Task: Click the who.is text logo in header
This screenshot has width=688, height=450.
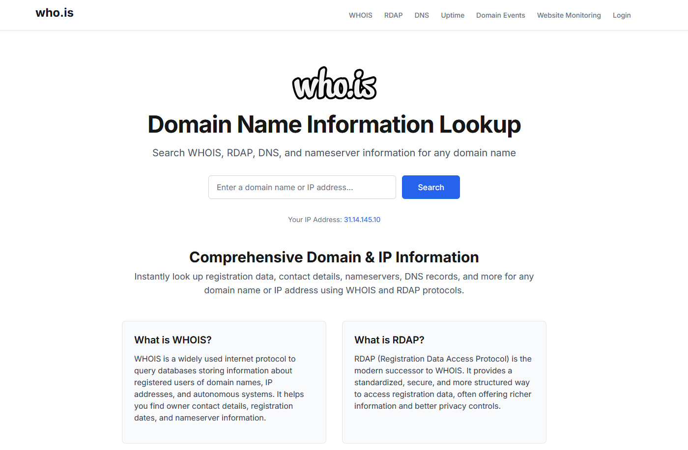Action: click(x=55, y=13)
